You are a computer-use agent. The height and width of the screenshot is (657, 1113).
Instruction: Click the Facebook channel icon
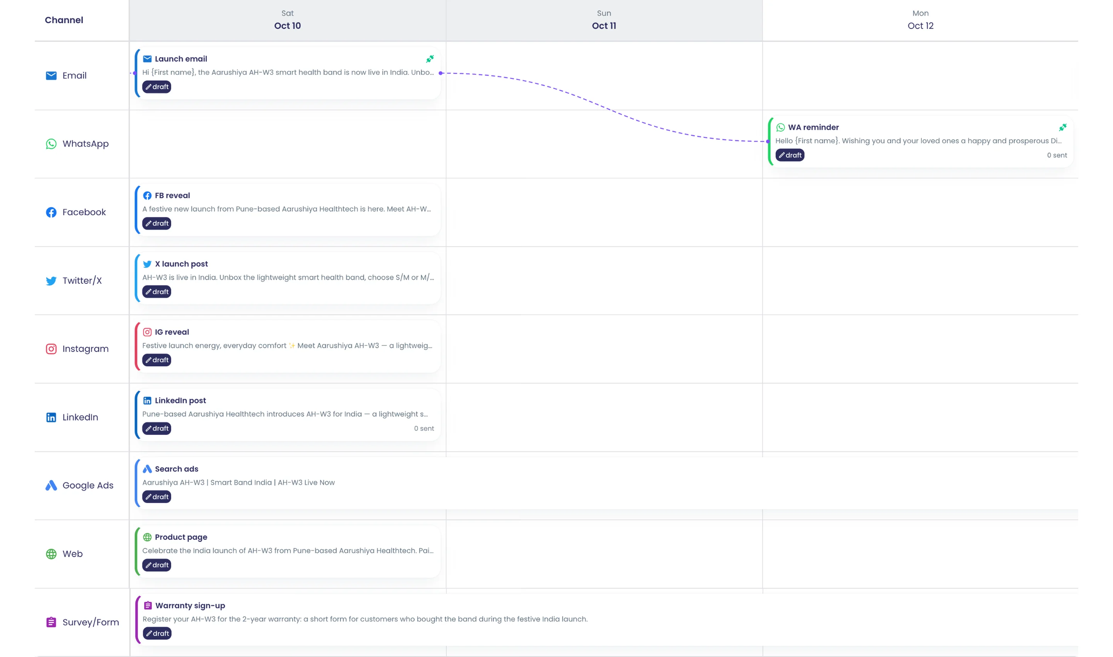coord(51,213)
